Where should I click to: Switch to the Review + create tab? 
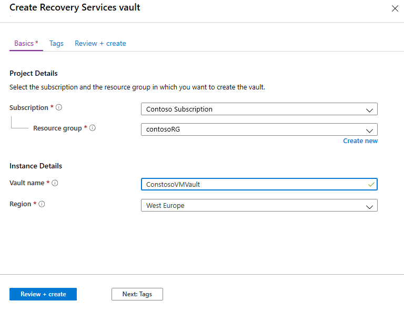(x=100, y=43)
